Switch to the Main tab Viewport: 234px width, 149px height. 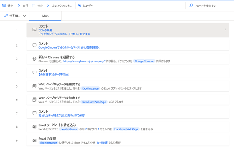point(45,16)
